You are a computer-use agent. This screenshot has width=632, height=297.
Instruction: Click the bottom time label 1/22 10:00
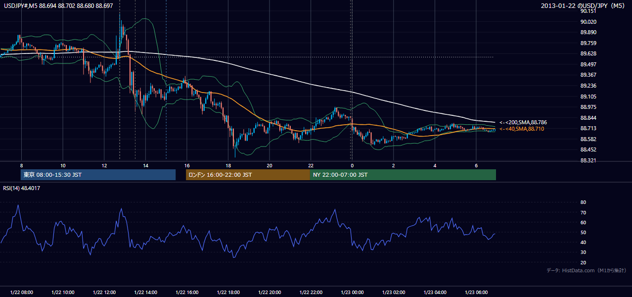click(63, 293)
